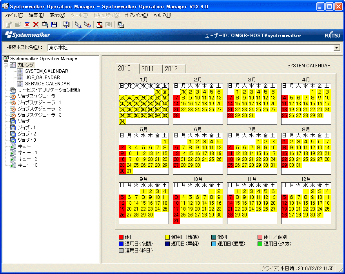Click the red 休日 legend swatch
Image resolution: width=345 pixels, height=274 pixels.
(x=121, y=237)
